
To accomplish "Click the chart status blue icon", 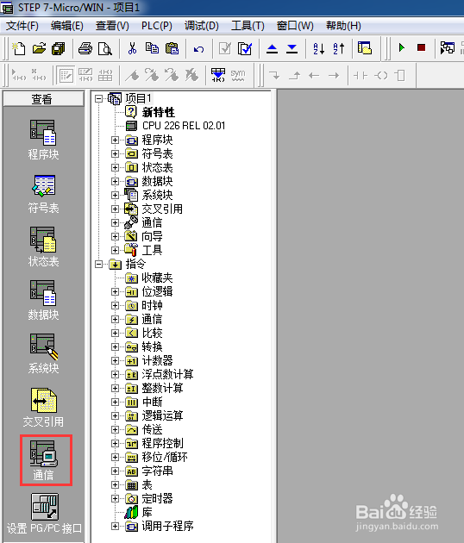I will pyautogui.click(x=218, y=75).
